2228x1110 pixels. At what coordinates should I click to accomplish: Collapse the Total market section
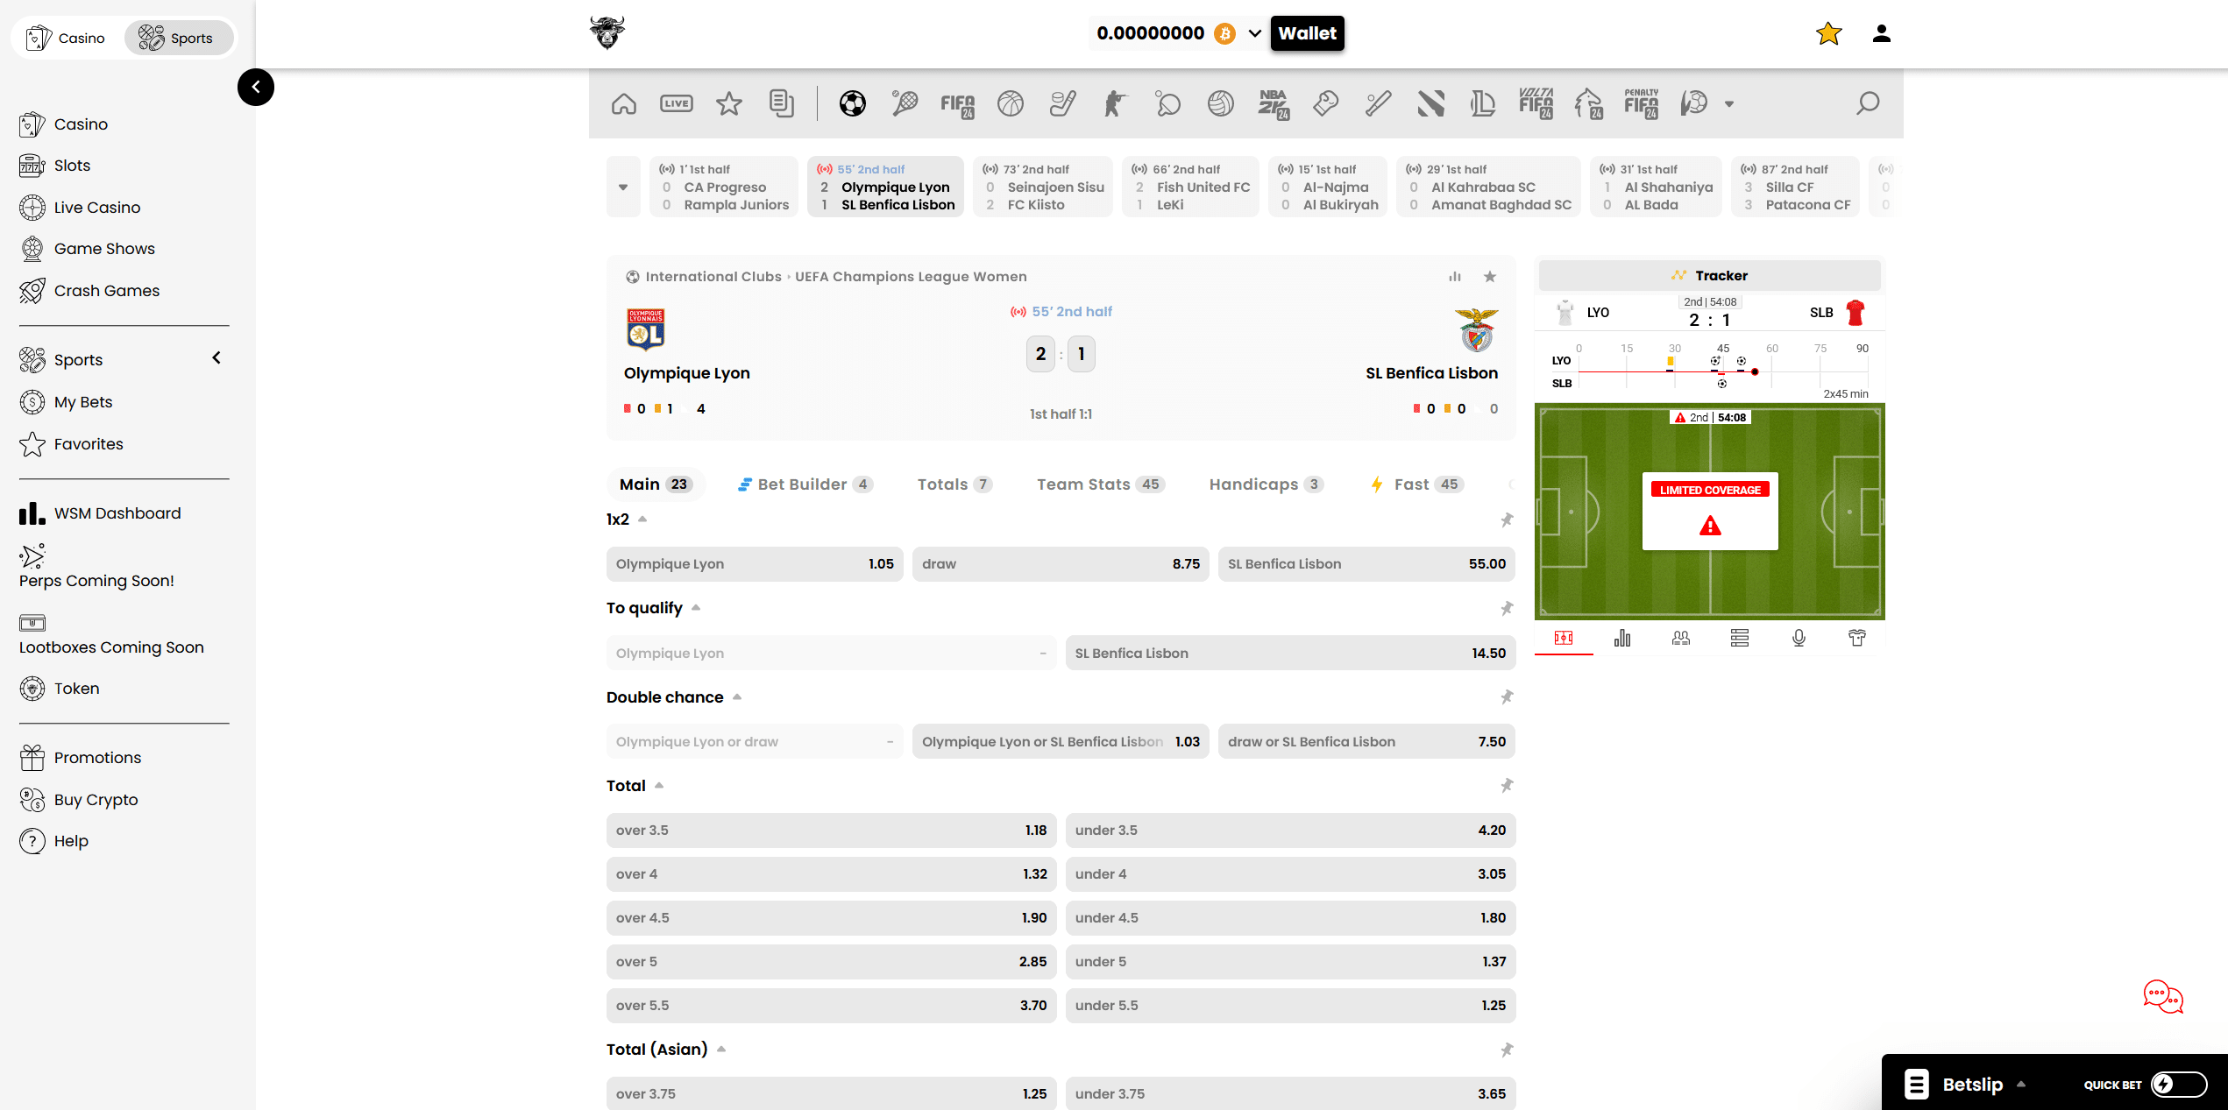pyautogui.click(x=659, y=786)
